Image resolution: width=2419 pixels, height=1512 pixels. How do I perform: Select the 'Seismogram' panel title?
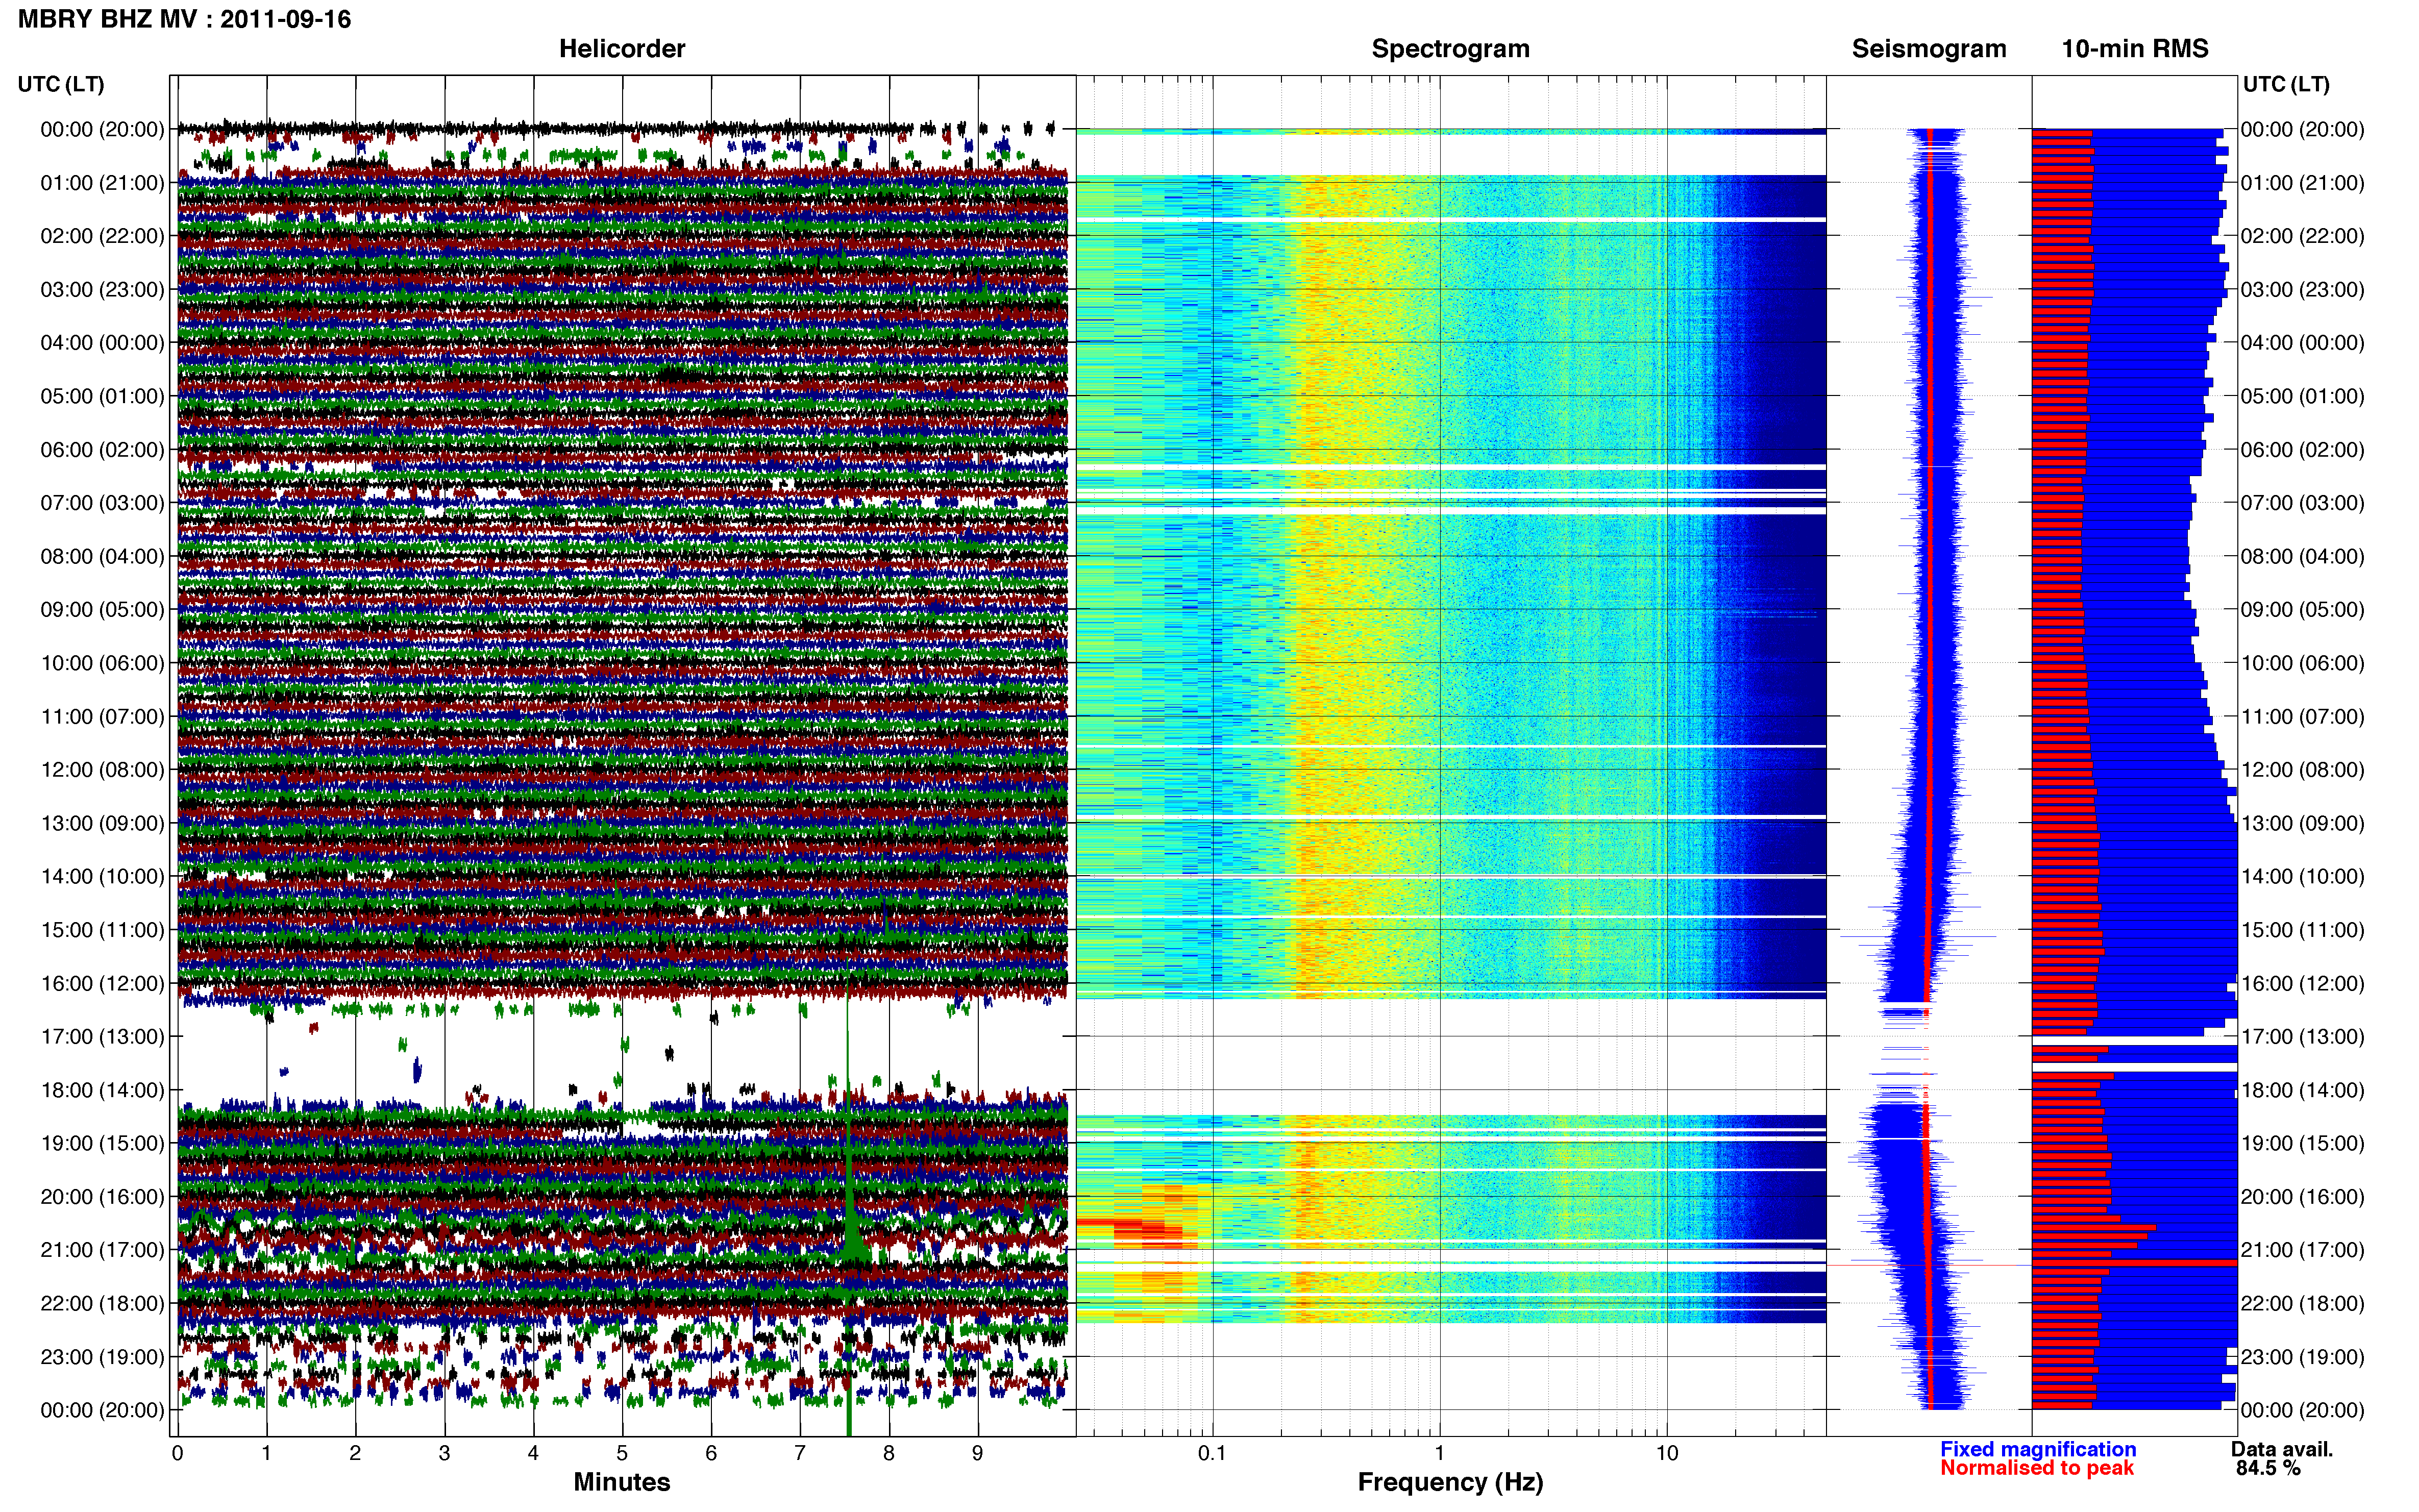tap(1928, 48)
